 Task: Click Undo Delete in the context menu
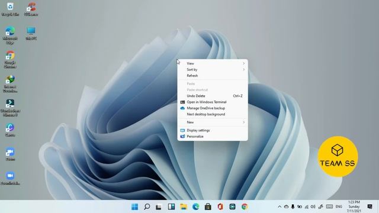pos(213,96)
